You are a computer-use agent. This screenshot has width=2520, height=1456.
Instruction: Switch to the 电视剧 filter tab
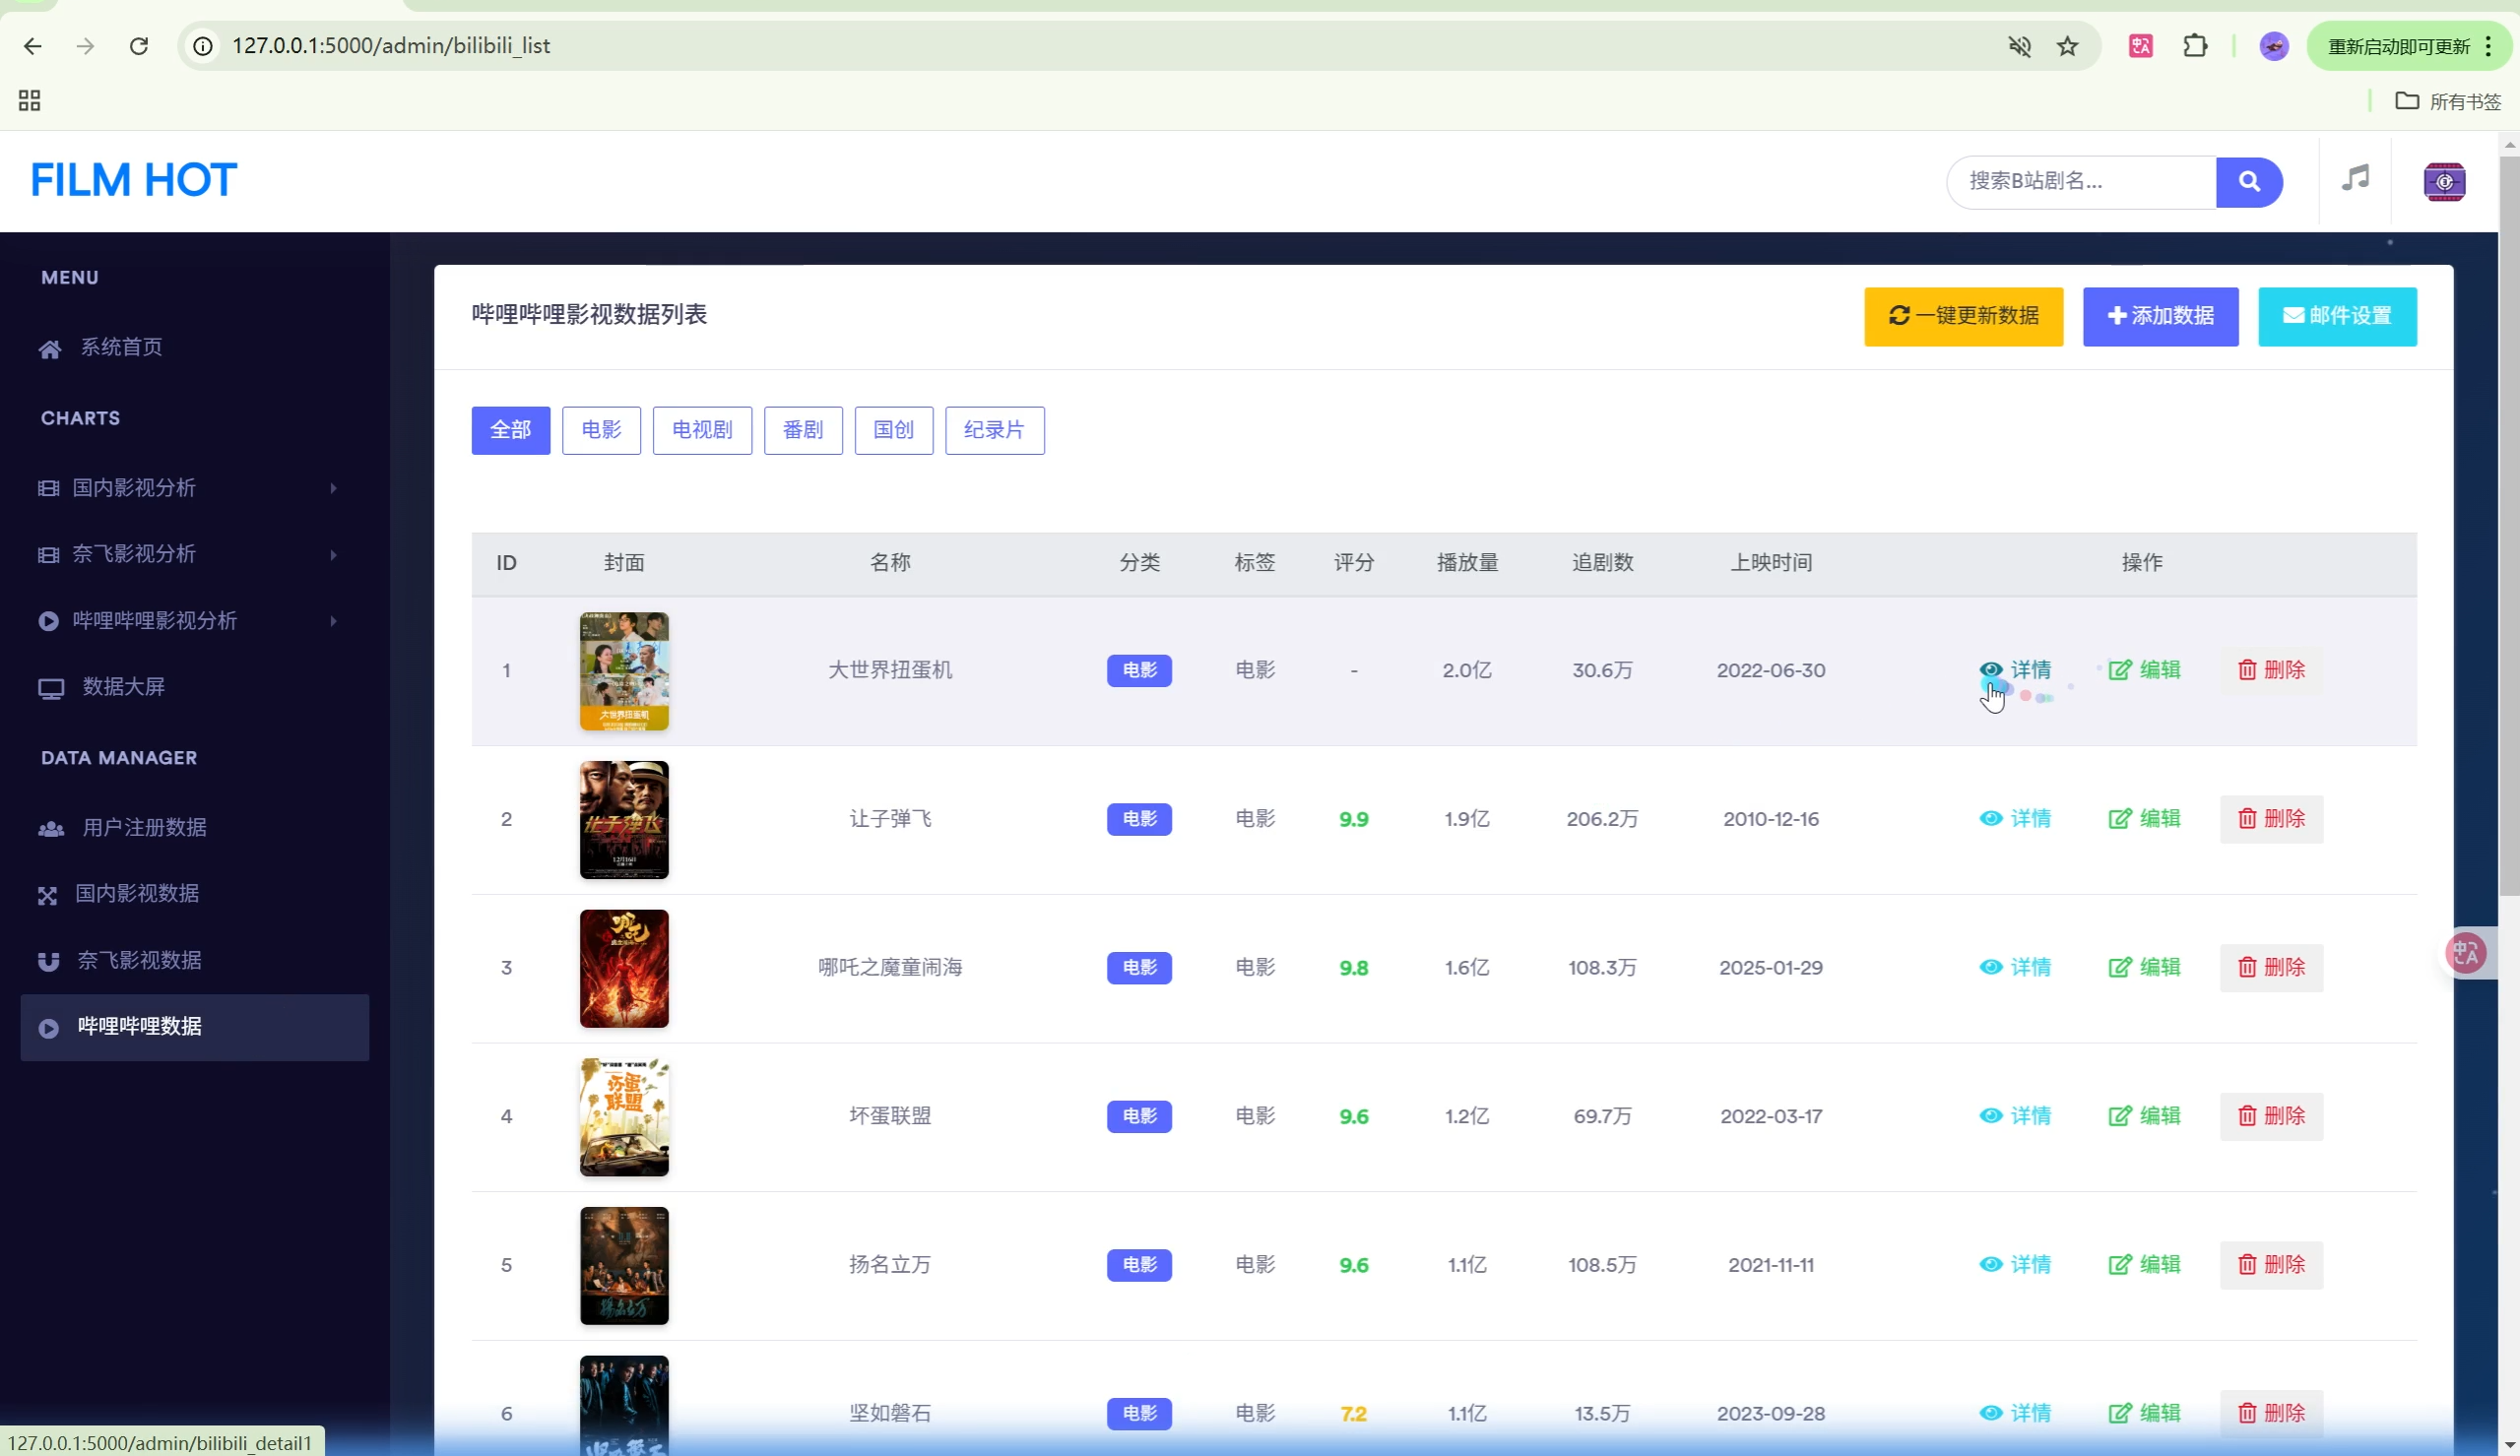coord(701,430)
